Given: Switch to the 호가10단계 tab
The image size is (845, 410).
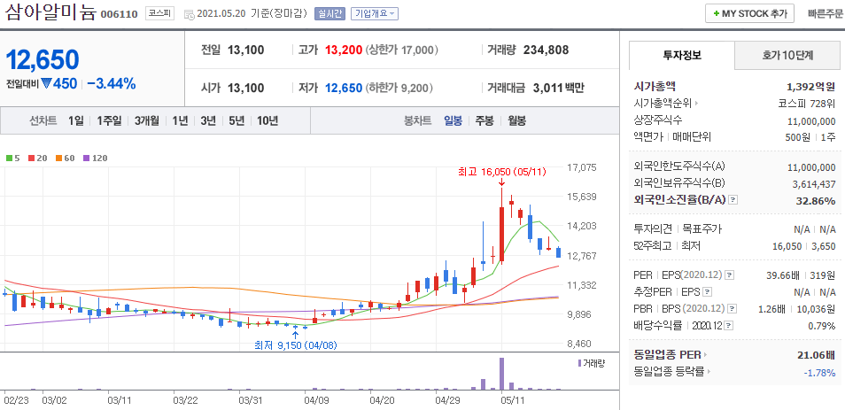Looking at the screenshot, I should click(787, 54).
